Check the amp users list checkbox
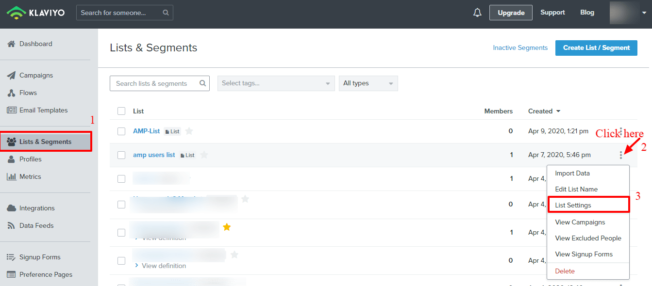 click(121, 155)
